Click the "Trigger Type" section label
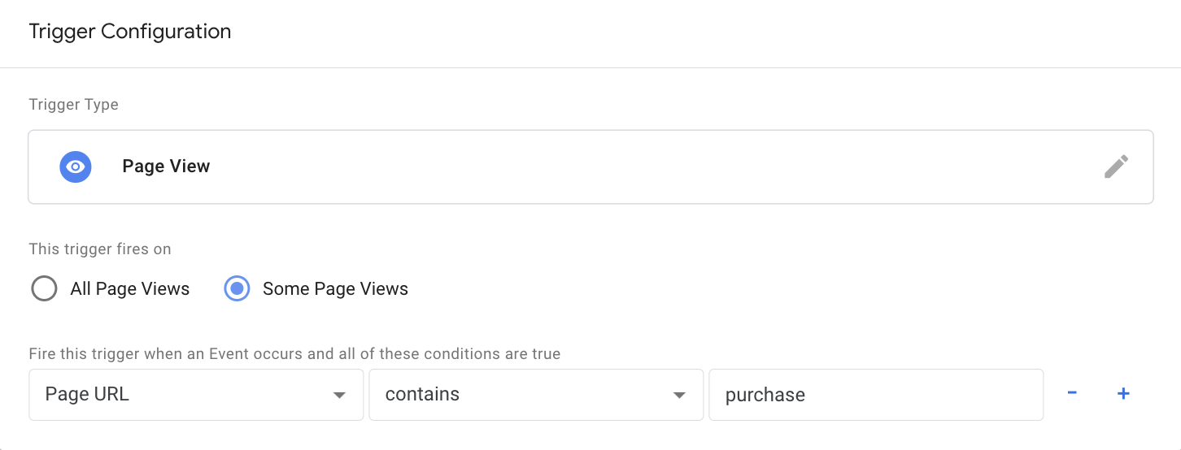1181x450 pixels. 73,105
